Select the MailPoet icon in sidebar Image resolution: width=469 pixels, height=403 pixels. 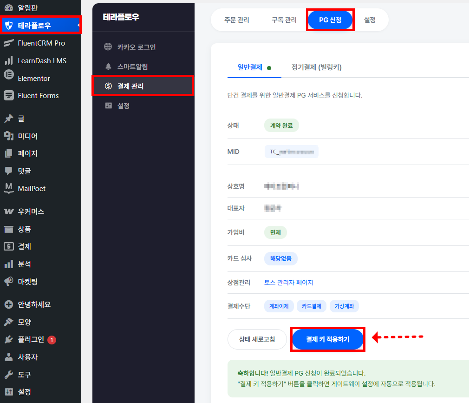click(8, 188)
